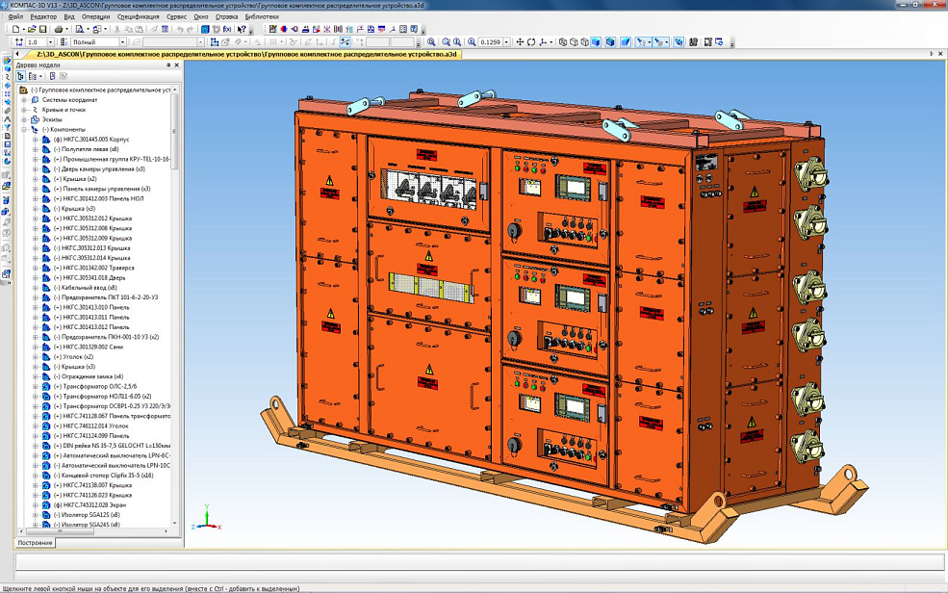Toggle the perspective projection view button
Screen dimensions: 948x593
pyautogui.click(x=626, y=42)
